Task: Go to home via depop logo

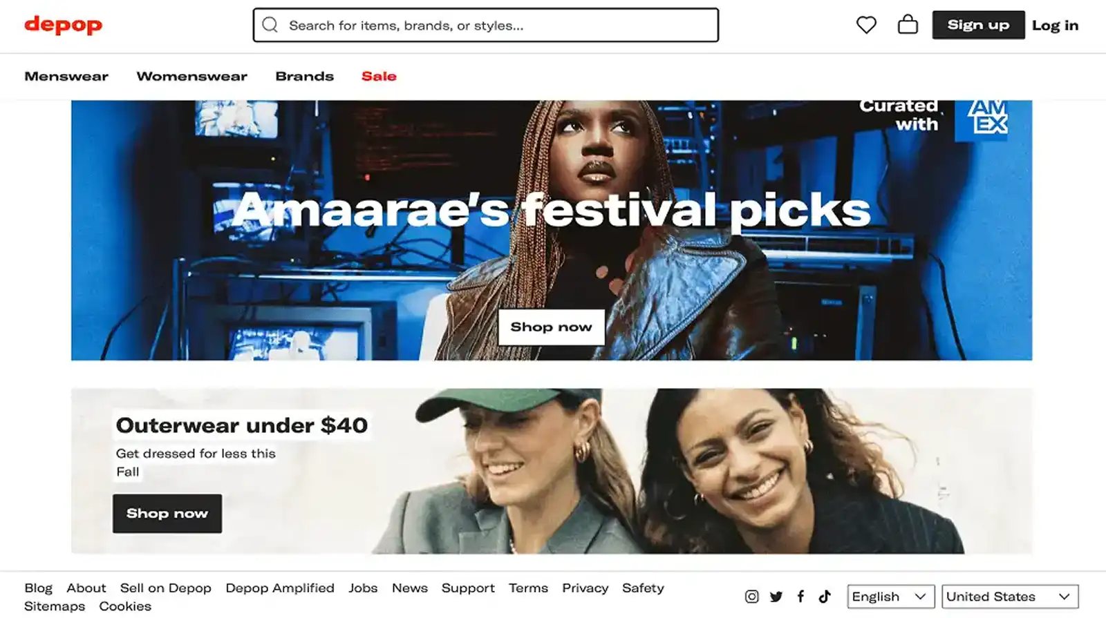Action: pyautogui.click(x=63, y=25)
